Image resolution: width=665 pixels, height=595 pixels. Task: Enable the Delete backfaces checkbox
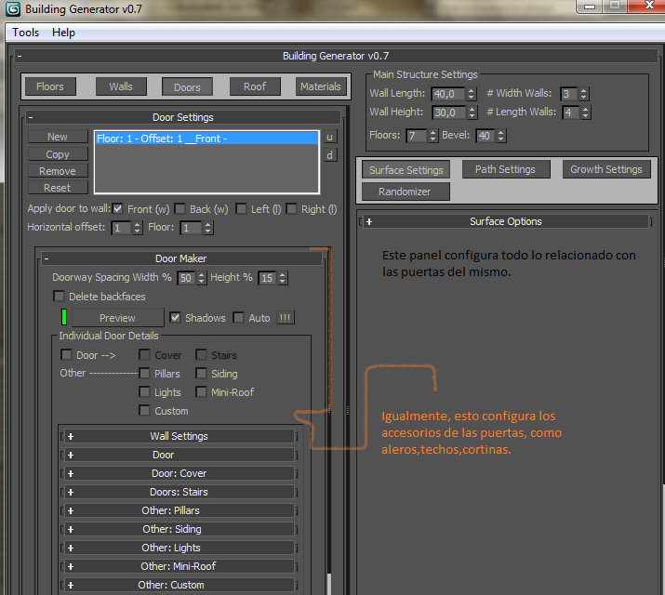(60, 297)
